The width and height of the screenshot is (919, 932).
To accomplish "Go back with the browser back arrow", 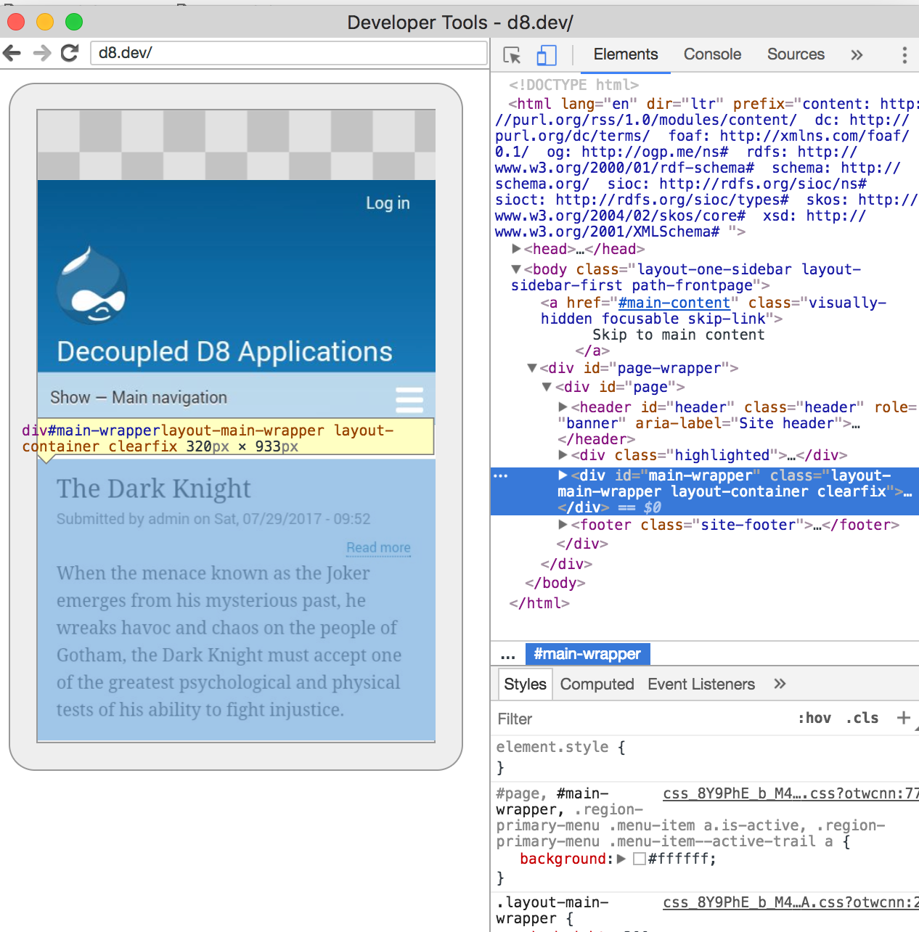I will point(12,53).
